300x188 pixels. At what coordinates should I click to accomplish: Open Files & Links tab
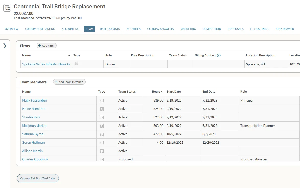tap(259, 29)
